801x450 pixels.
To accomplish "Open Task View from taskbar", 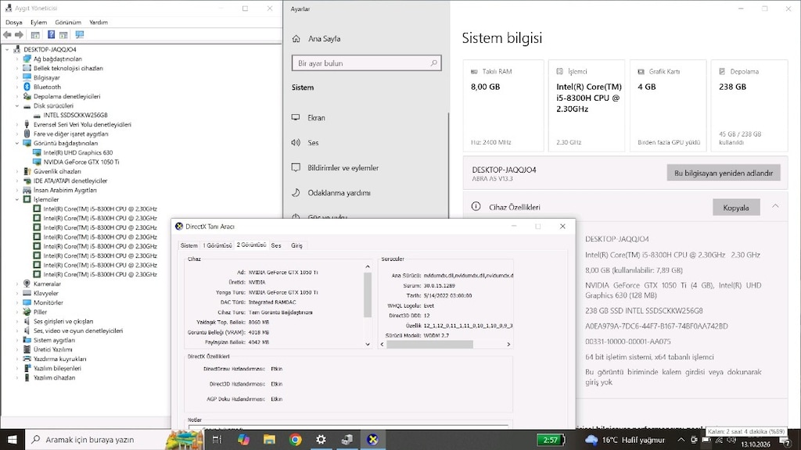I will tap(217, 439).
